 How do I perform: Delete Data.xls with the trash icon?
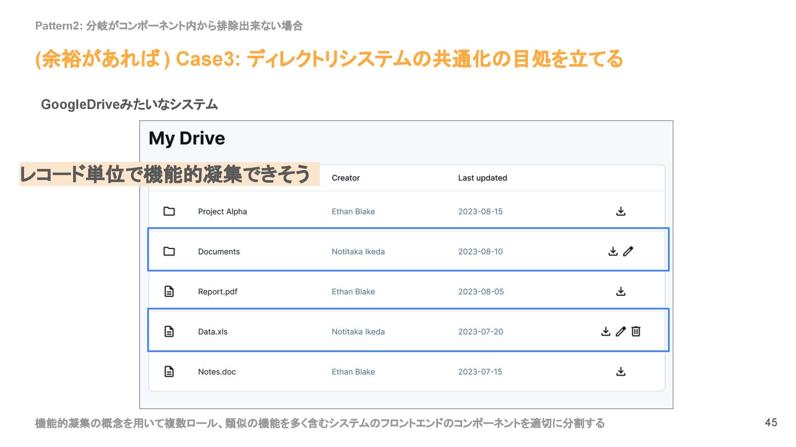(x=636, y=332)
